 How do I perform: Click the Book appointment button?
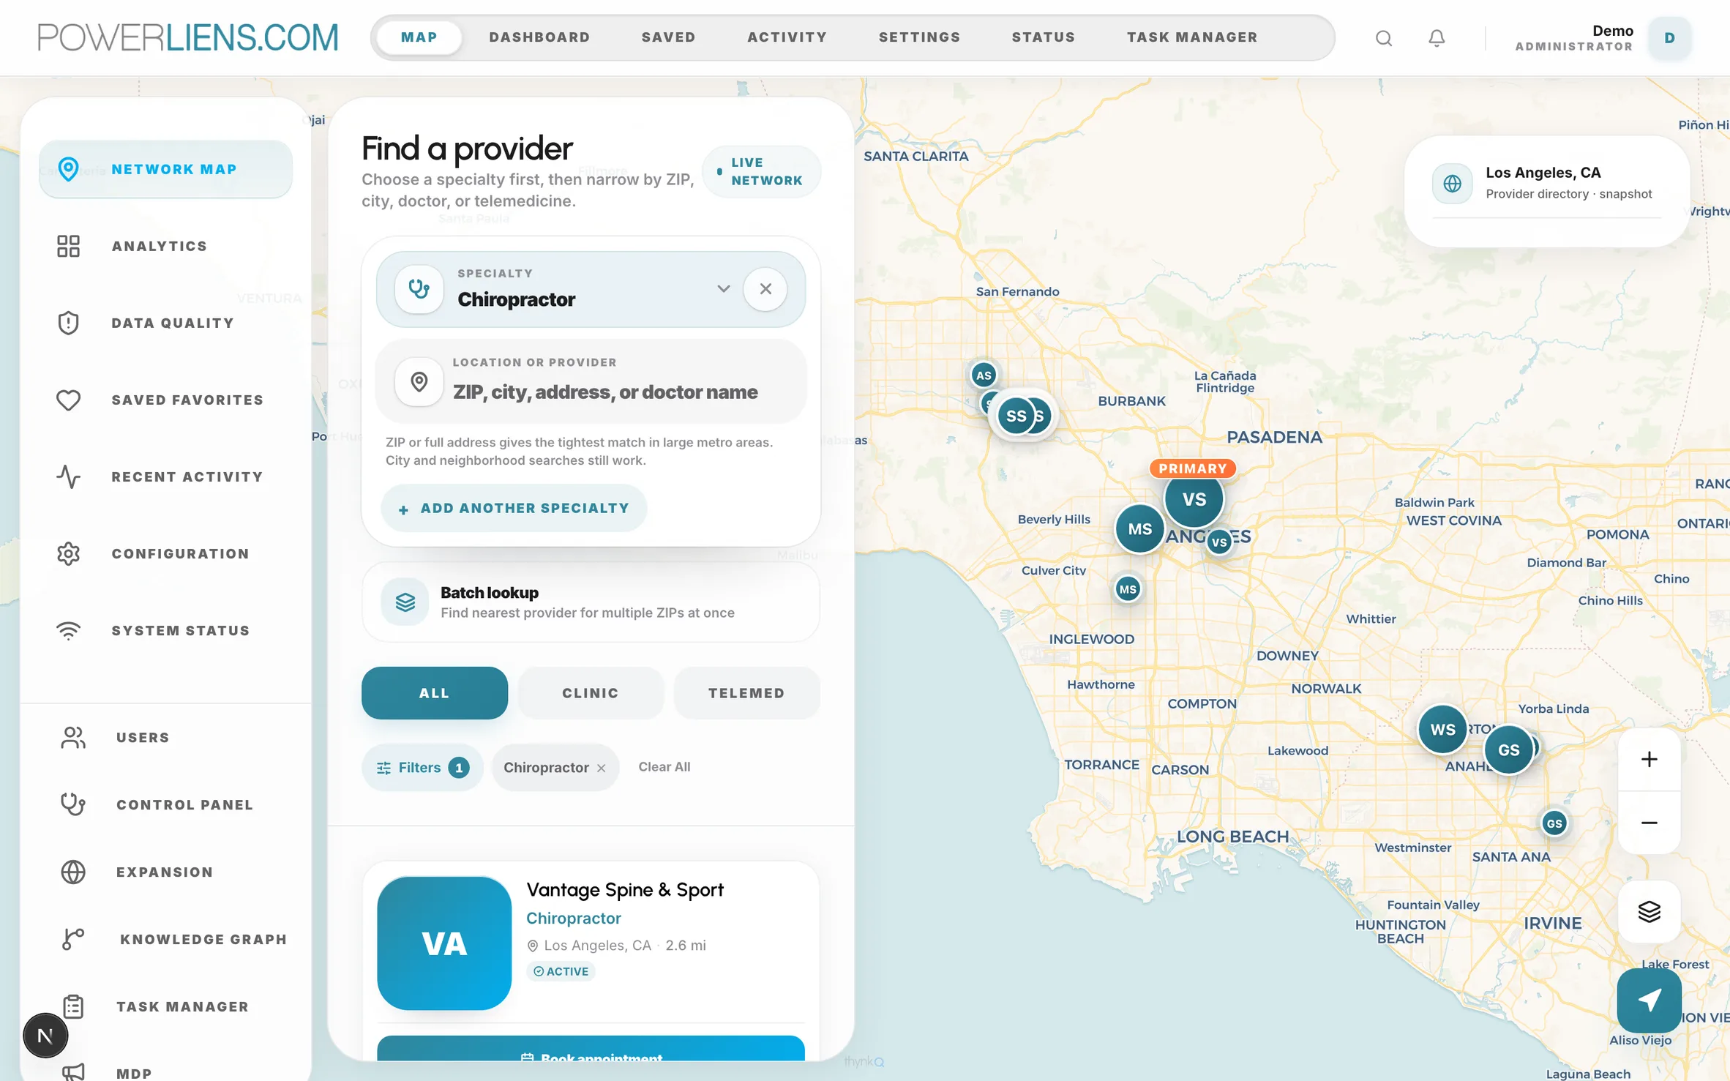591,1050
